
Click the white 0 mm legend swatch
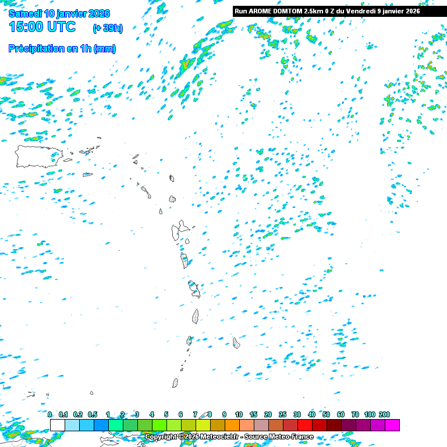[57, 425]
